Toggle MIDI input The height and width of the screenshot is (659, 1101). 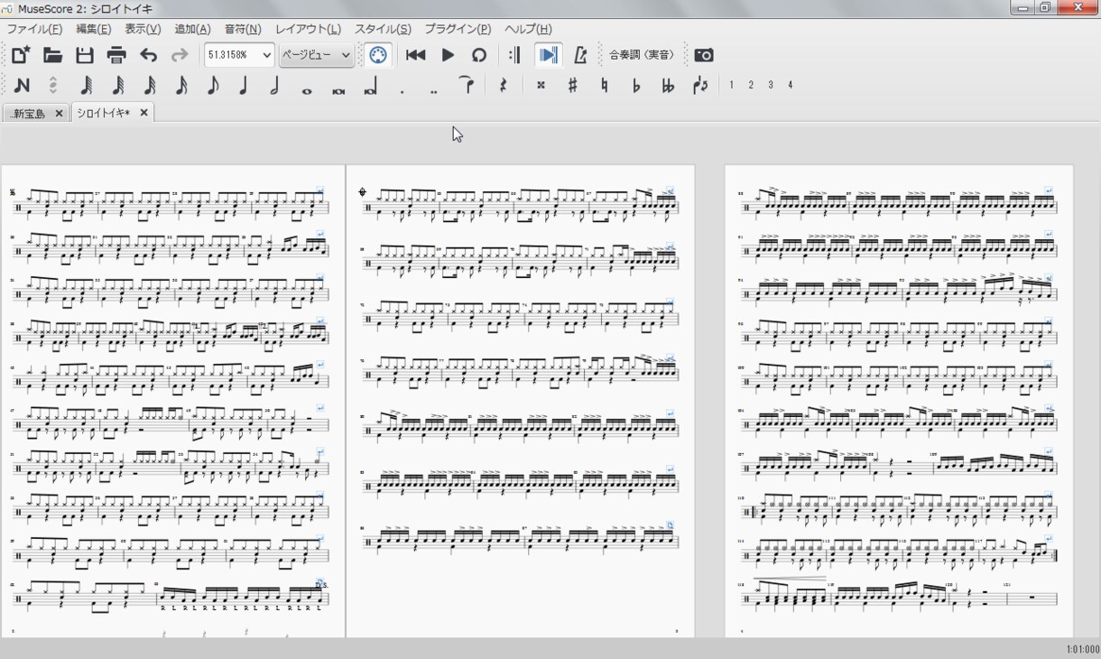pos(378,55)
